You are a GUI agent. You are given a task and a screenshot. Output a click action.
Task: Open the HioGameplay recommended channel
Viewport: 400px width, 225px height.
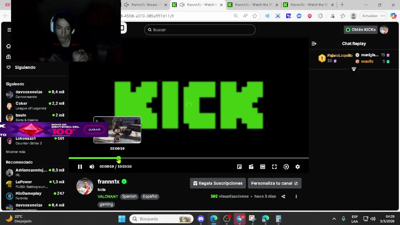35,196
